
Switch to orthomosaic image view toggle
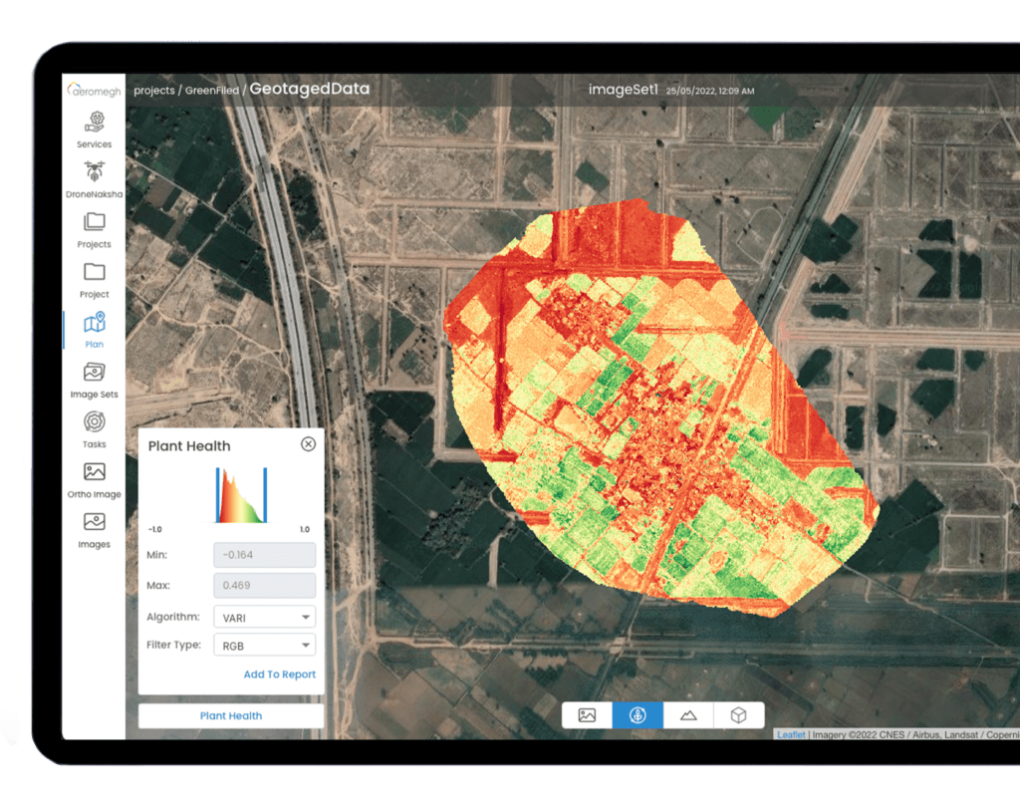(588, 715)
